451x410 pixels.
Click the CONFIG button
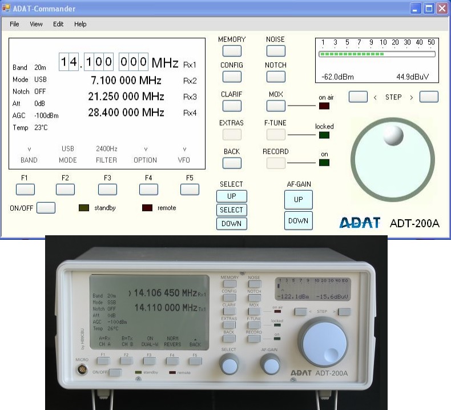[232, 77]
